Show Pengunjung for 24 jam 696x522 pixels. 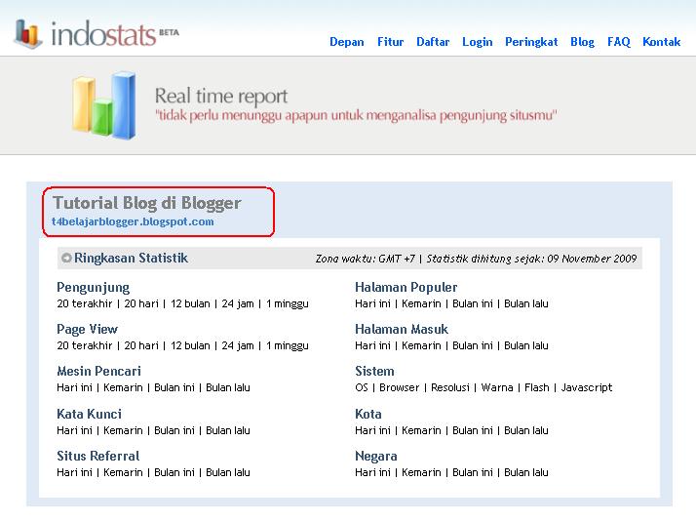238,303
